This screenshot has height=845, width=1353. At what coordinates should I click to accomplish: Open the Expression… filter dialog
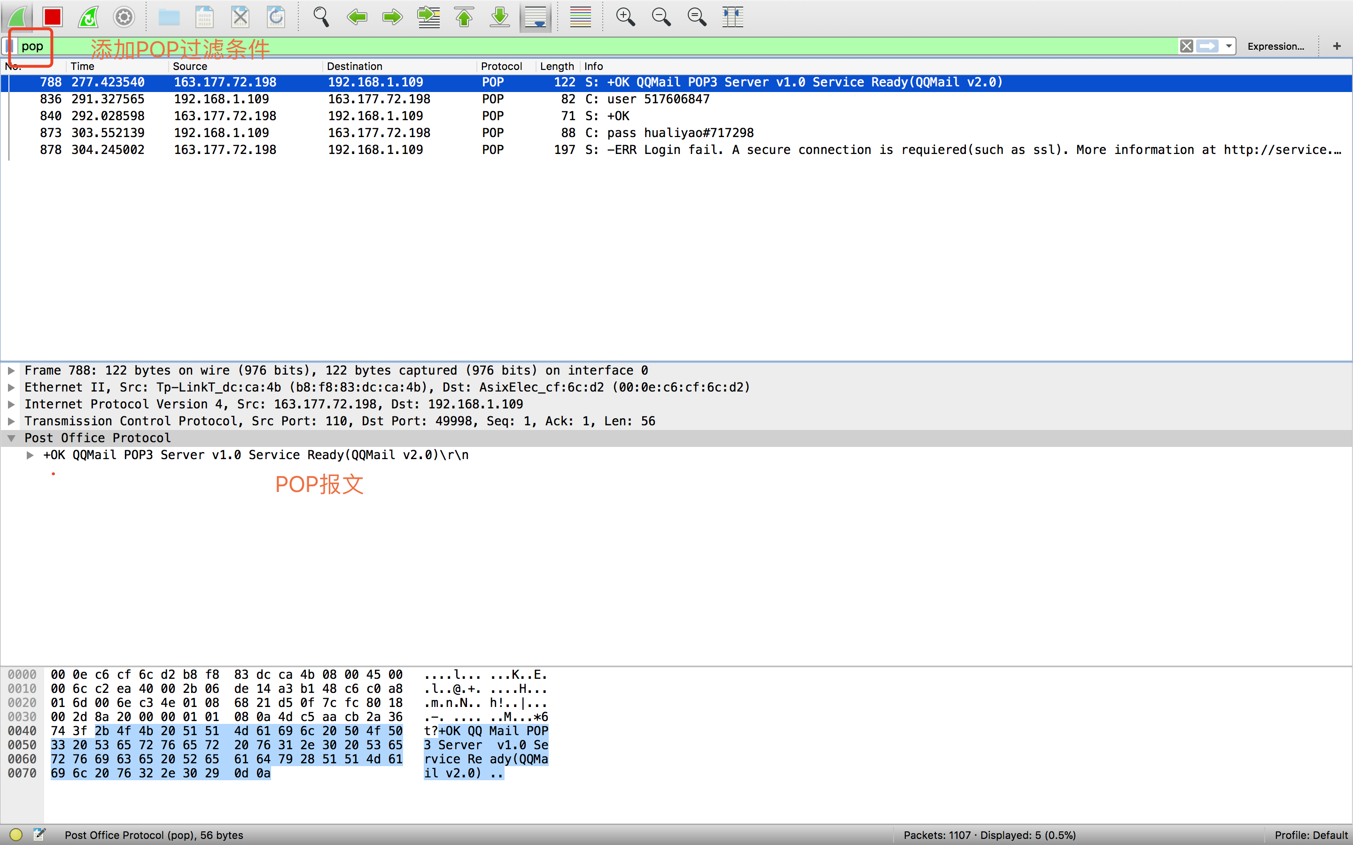[1275, 46]
